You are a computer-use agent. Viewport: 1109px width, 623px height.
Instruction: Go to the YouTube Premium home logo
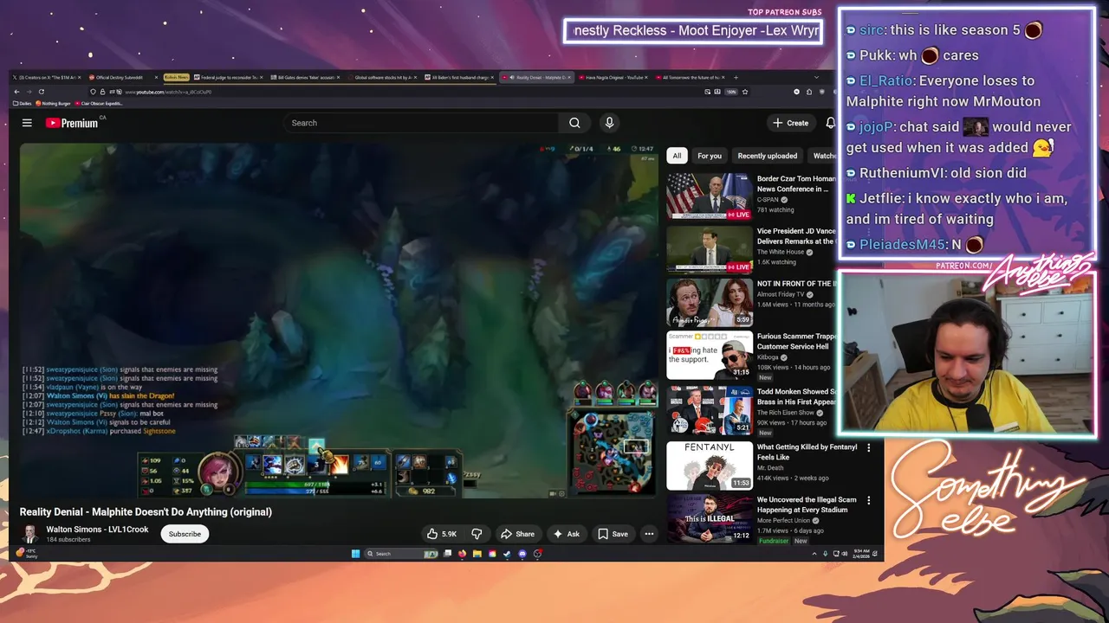72,123
